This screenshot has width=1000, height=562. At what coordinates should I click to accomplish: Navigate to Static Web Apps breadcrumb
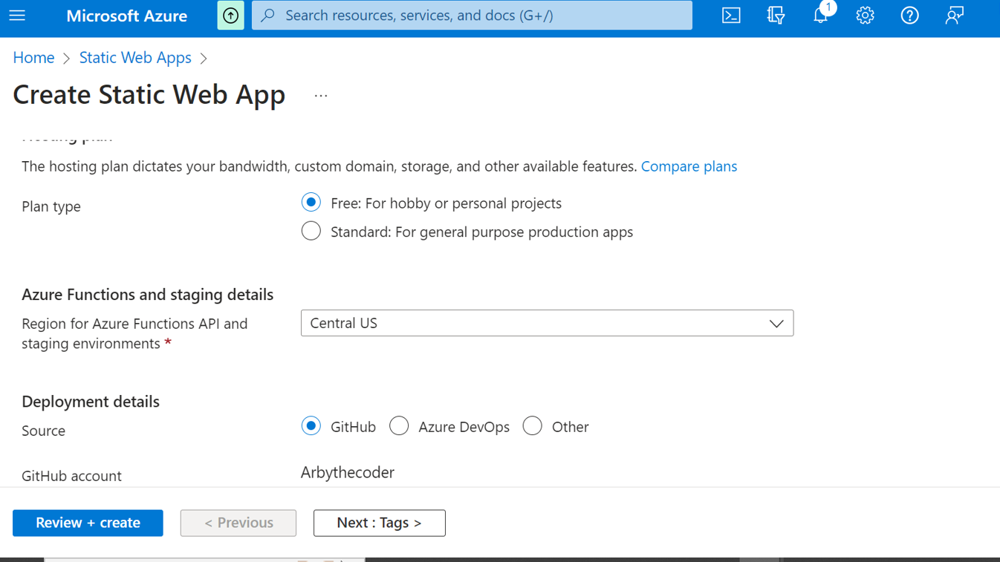(x=135, y=58)
